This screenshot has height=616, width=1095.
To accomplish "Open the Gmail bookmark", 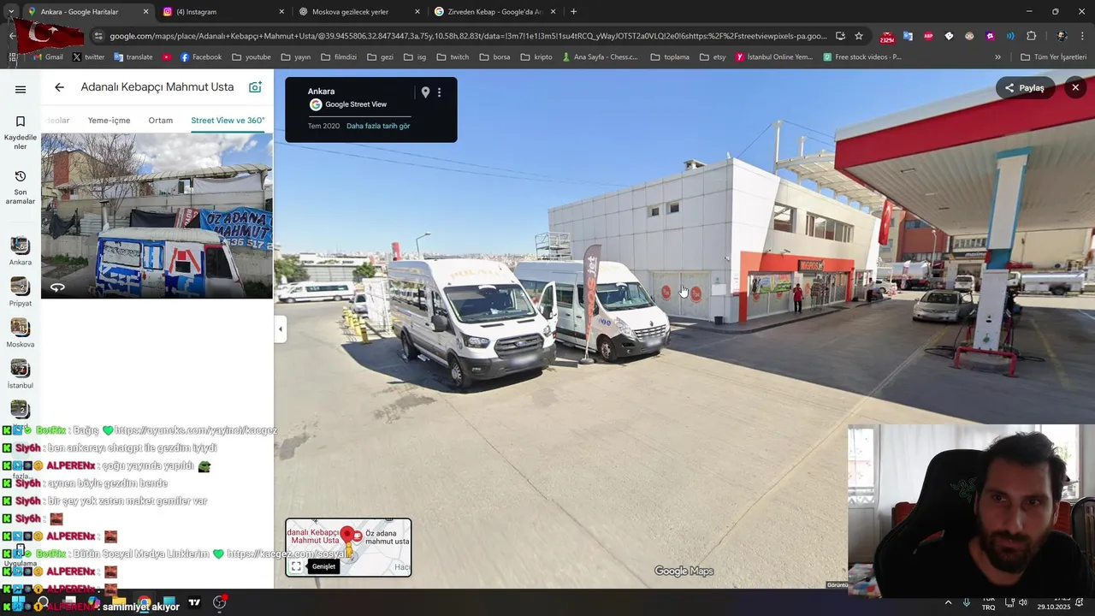I will click(x=48, y=57).
